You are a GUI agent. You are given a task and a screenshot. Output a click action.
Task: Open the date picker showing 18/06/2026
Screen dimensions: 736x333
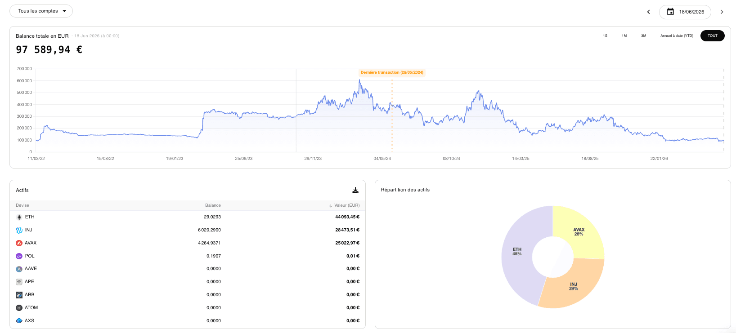coord(685,12)
